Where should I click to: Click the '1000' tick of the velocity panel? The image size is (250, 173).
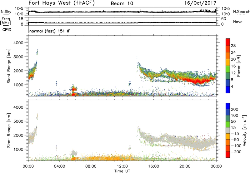point(18,149)
